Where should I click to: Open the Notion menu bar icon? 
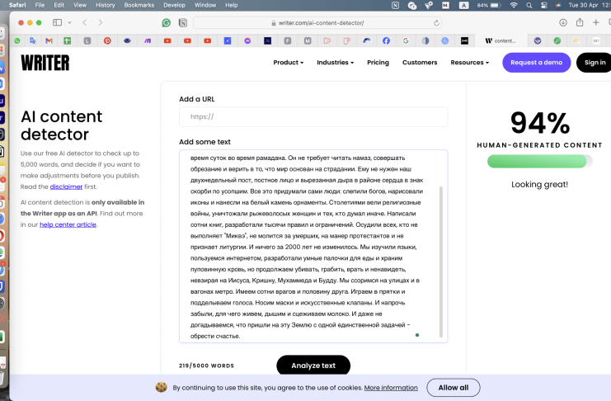tap(395, 5)
